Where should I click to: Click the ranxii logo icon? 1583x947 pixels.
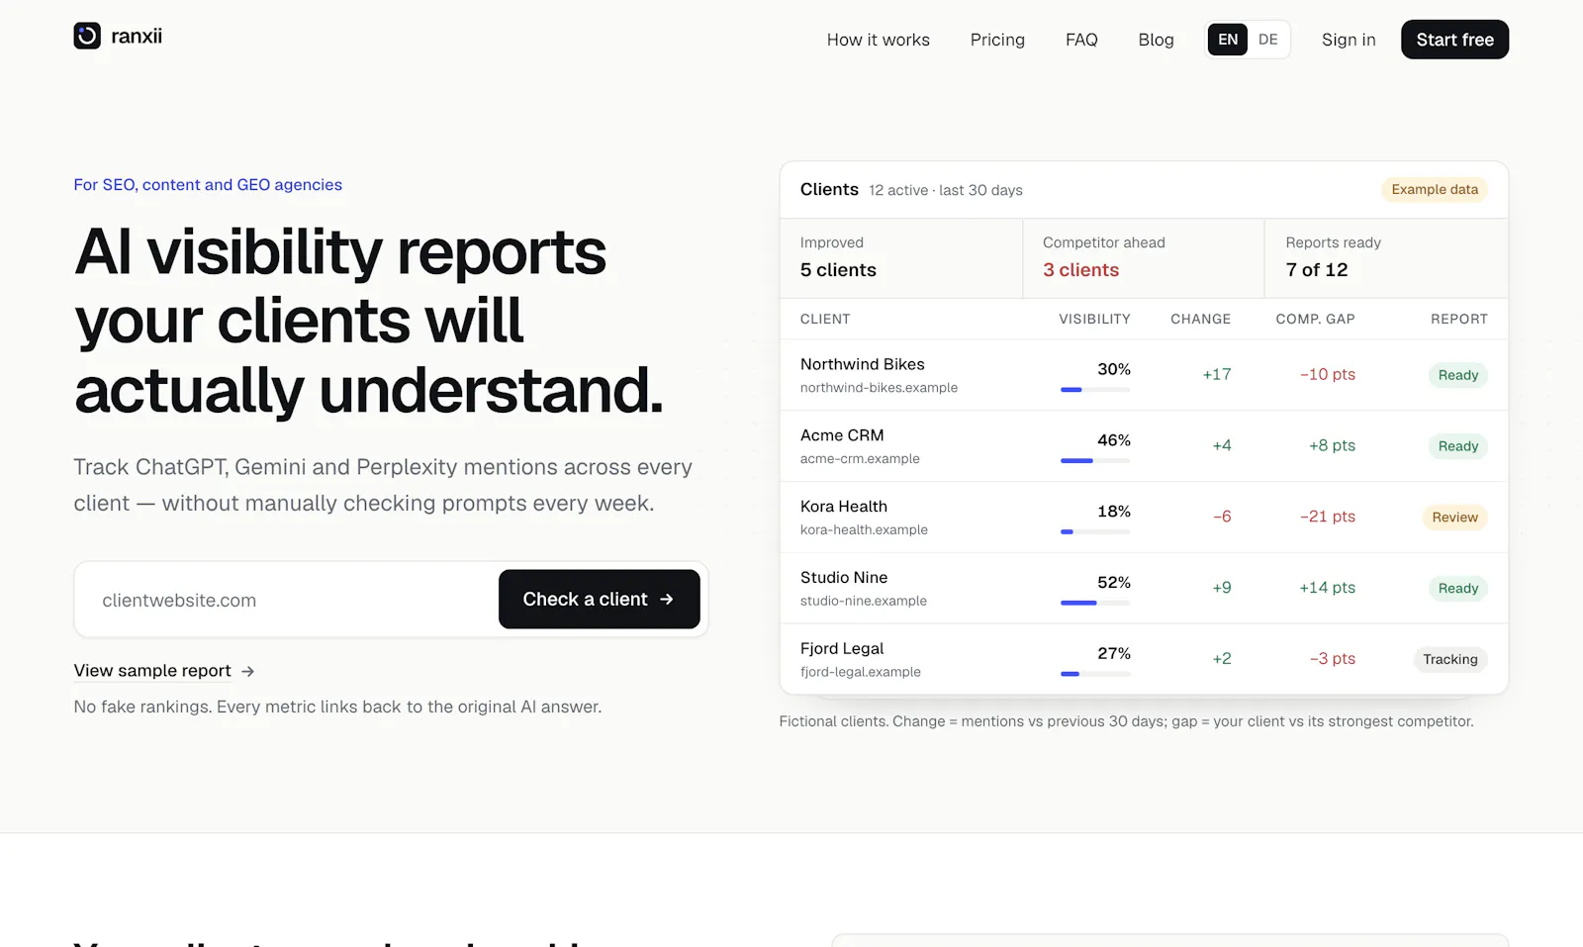click(87, 36)
